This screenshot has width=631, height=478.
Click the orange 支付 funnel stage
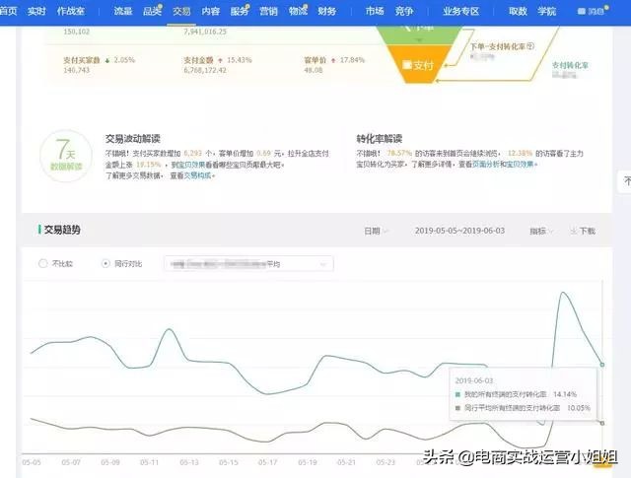[418, 65]
